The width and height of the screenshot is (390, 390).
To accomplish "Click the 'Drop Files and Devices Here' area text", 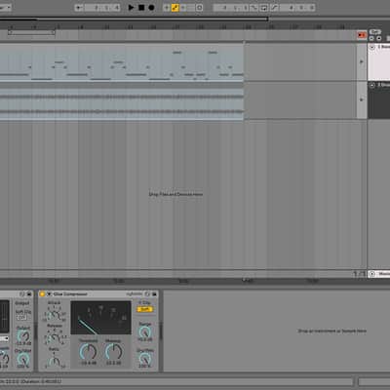I will click(175, 194).
